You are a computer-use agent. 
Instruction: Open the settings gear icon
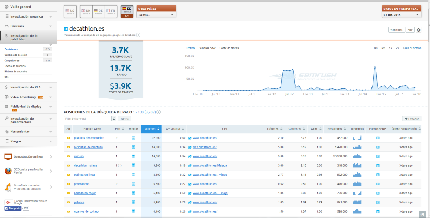coord(418,30)
